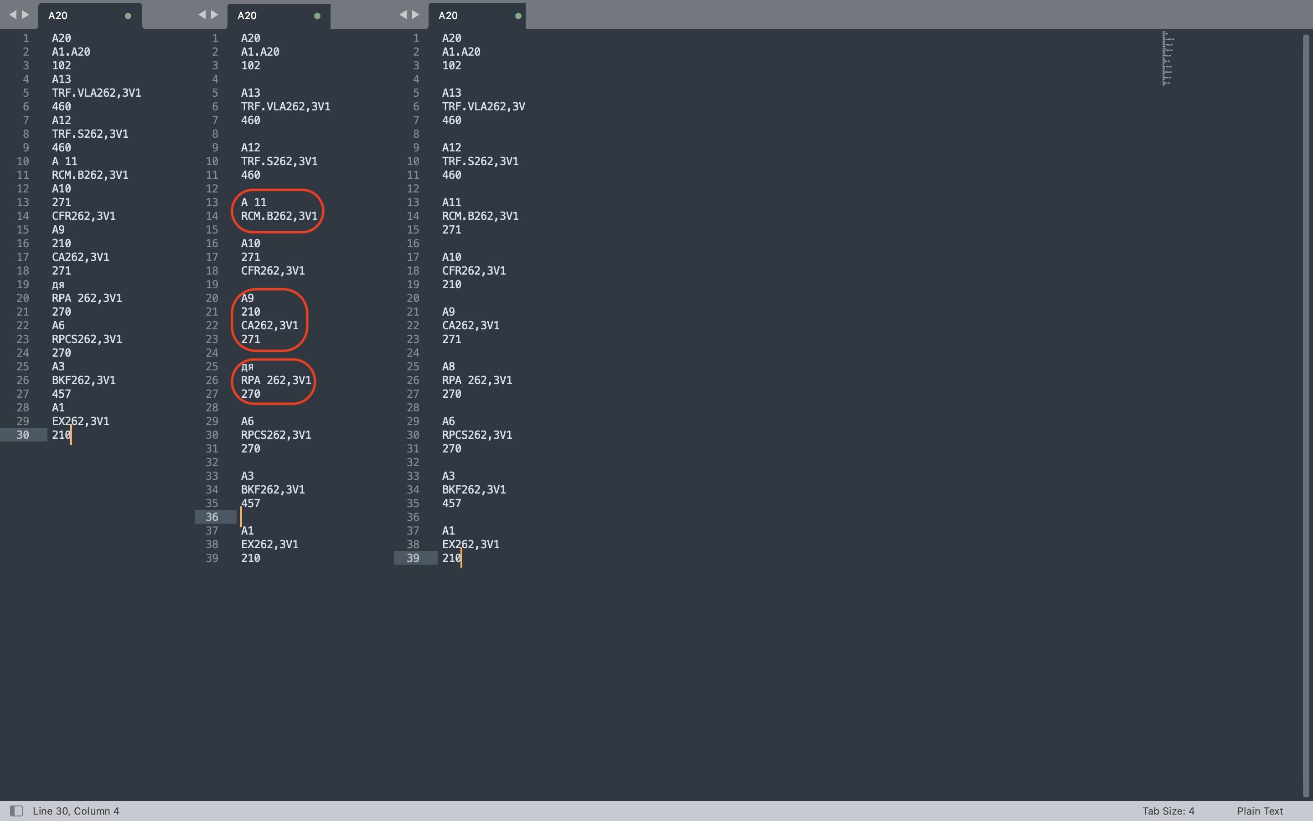Screen dimensions: 1313x821
Task: Click unsaved dot on middle pane's A20 tab
Action: 317,16
